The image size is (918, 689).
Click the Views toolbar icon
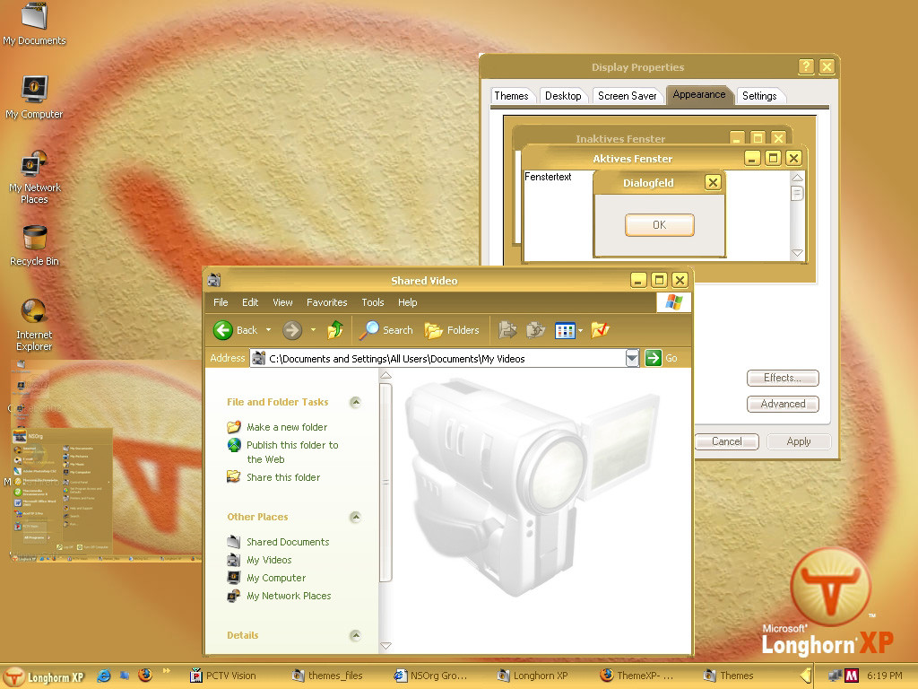coord(565,330)
